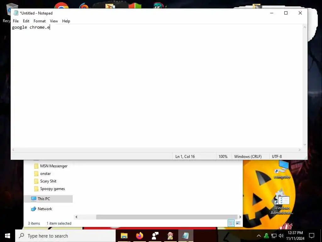
Task: Switch Explorer to large icons view
Action: (238, 223)
